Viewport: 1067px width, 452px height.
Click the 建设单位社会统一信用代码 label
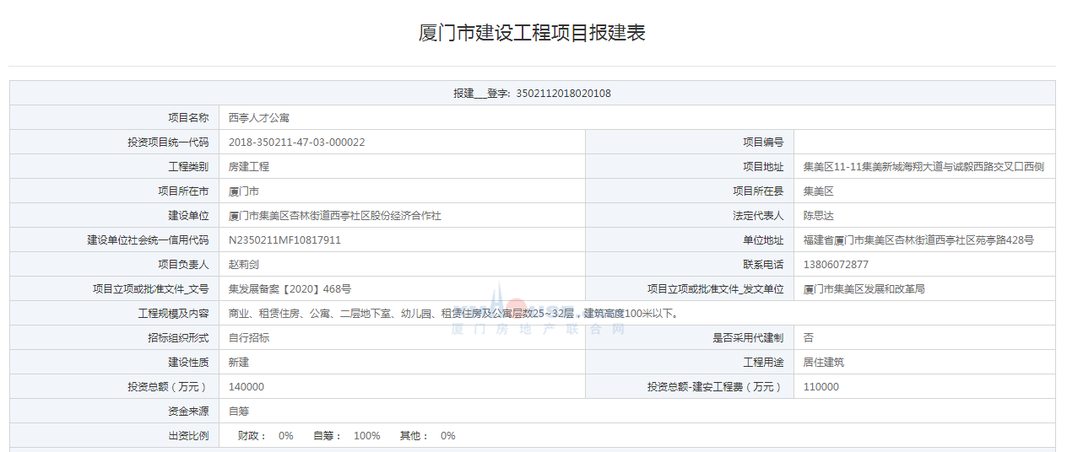tap(148, 240)
